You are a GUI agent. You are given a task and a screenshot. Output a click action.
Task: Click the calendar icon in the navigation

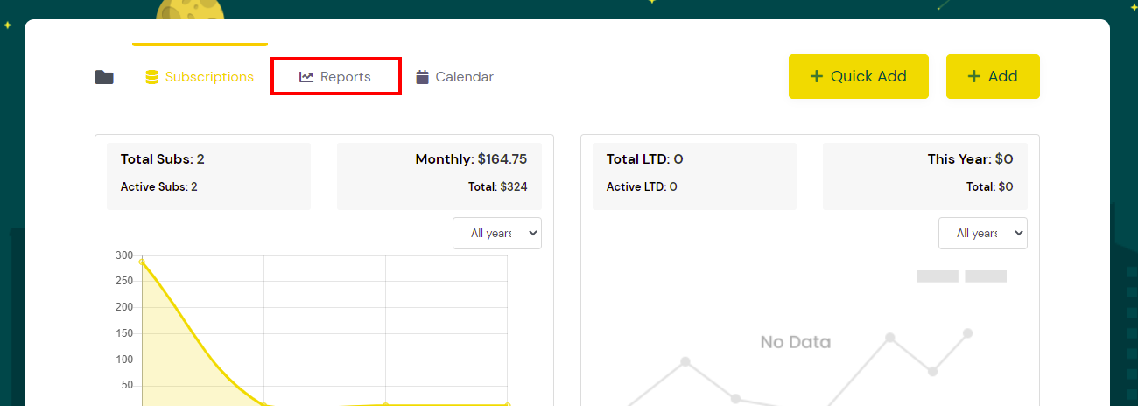click(422, 77)
